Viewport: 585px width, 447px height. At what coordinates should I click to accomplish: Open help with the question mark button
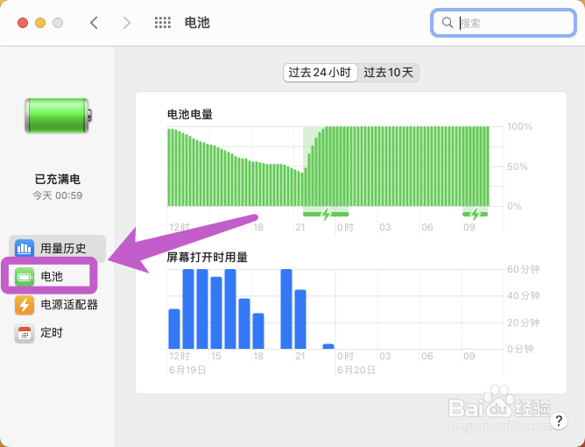(559, 421)
